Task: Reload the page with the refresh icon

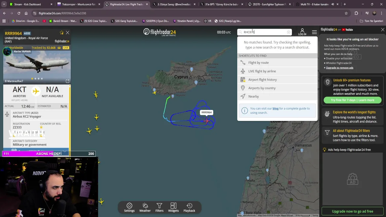Action: pyautogui.click(x=19, y=13)
